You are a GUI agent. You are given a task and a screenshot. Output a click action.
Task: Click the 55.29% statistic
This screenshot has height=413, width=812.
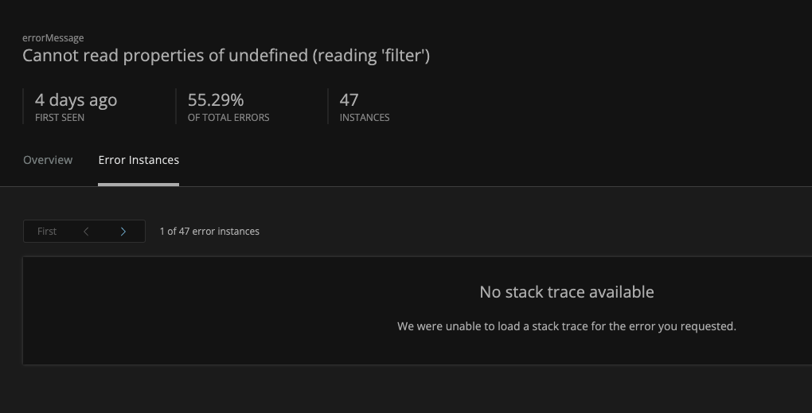(216, 100)
